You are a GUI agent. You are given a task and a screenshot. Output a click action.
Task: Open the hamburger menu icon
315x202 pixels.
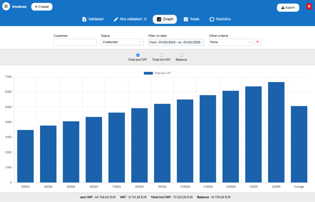coord(6,7)
